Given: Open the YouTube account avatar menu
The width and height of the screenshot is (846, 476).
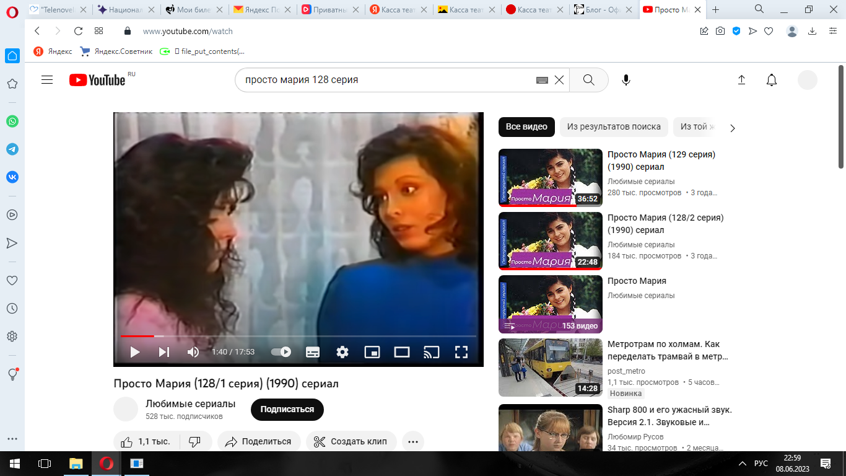Looking at the screenshot, I should click(808, 80).
